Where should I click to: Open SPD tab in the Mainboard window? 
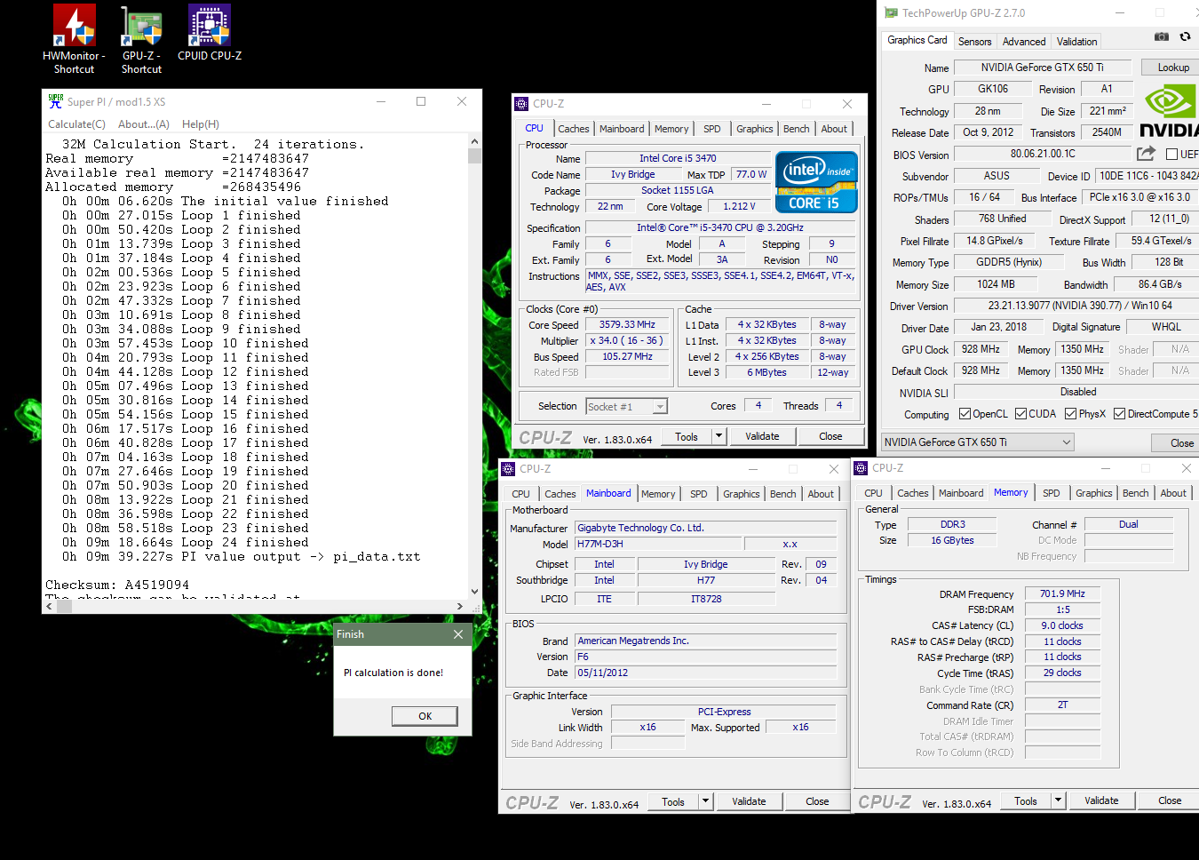pyautogui.click(x=699, y=494)
